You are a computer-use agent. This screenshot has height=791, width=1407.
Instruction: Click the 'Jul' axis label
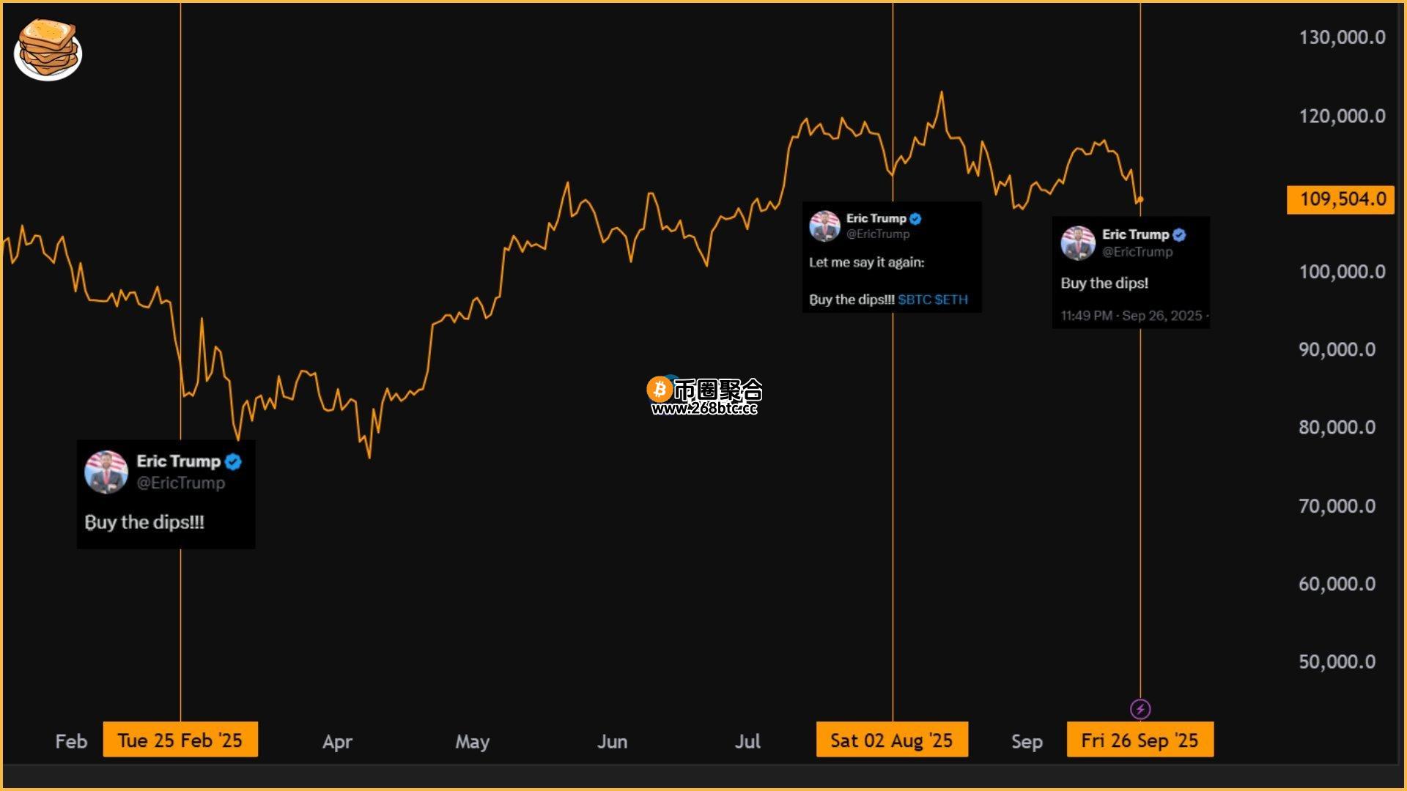tap(747, 741)
